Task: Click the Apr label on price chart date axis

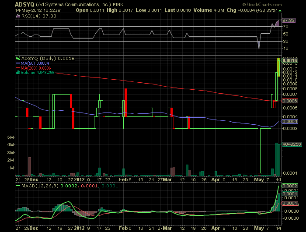Action: [216, 179]
